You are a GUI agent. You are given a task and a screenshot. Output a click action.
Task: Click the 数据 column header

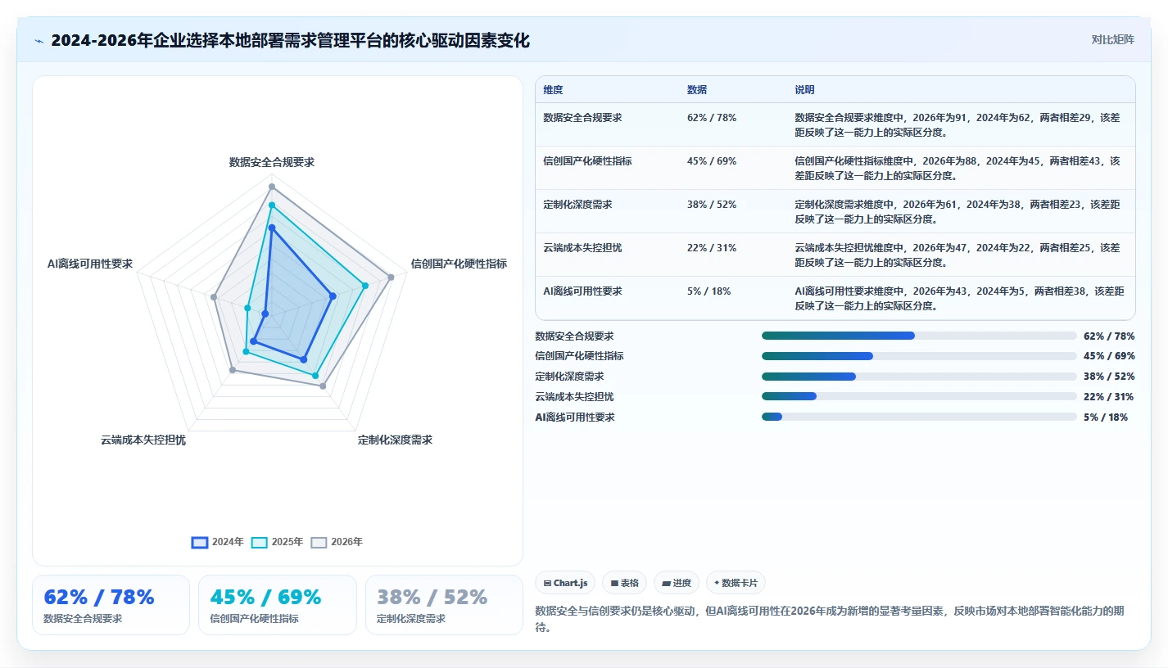[697, 90]
